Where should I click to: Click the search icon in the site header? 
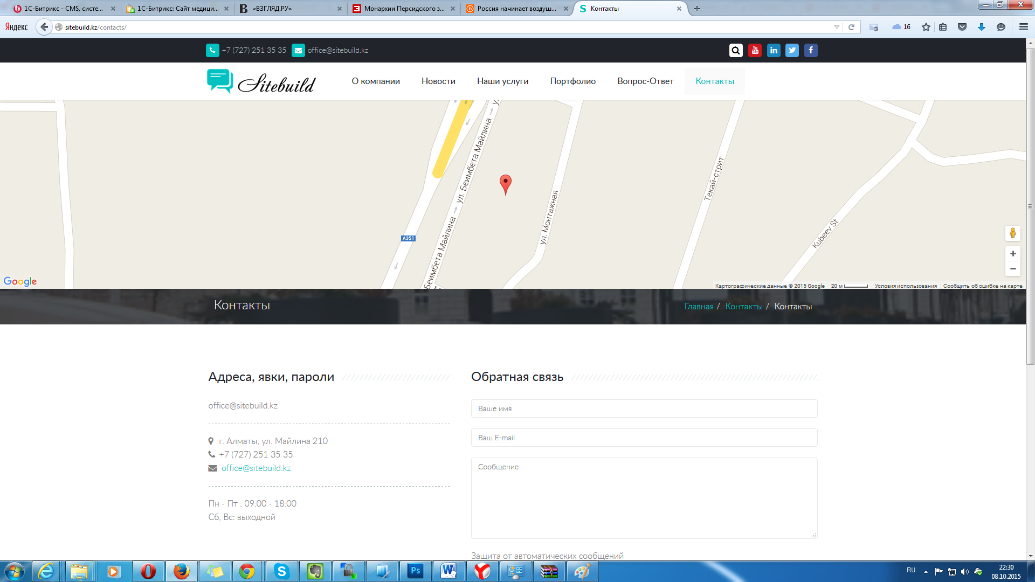[736, 50]
